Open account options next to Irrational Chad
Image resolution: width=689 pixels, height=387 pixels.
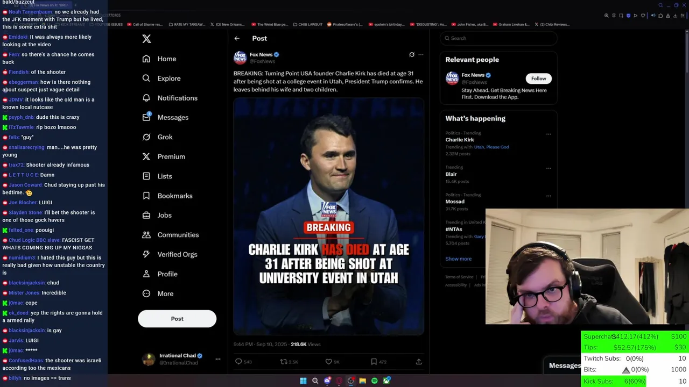[218, 359]
